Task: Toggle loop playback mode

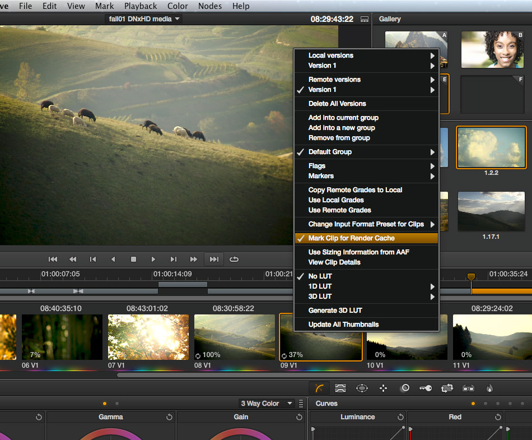Action: point(234,259)
